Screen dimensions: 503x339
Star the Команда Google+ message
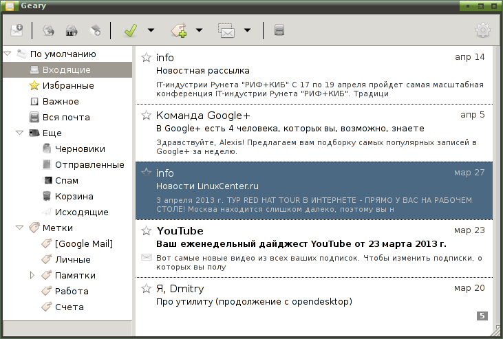click(147, 115)
